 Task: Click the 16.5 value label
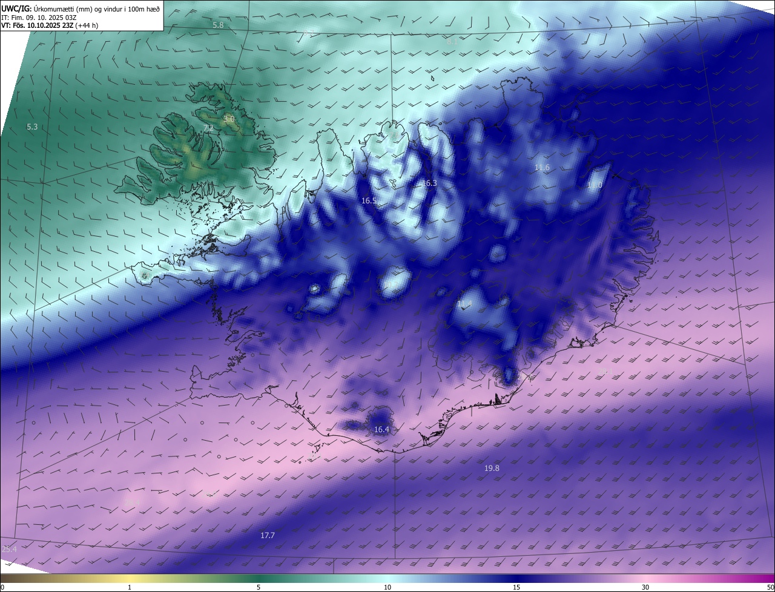coord(369,201)
